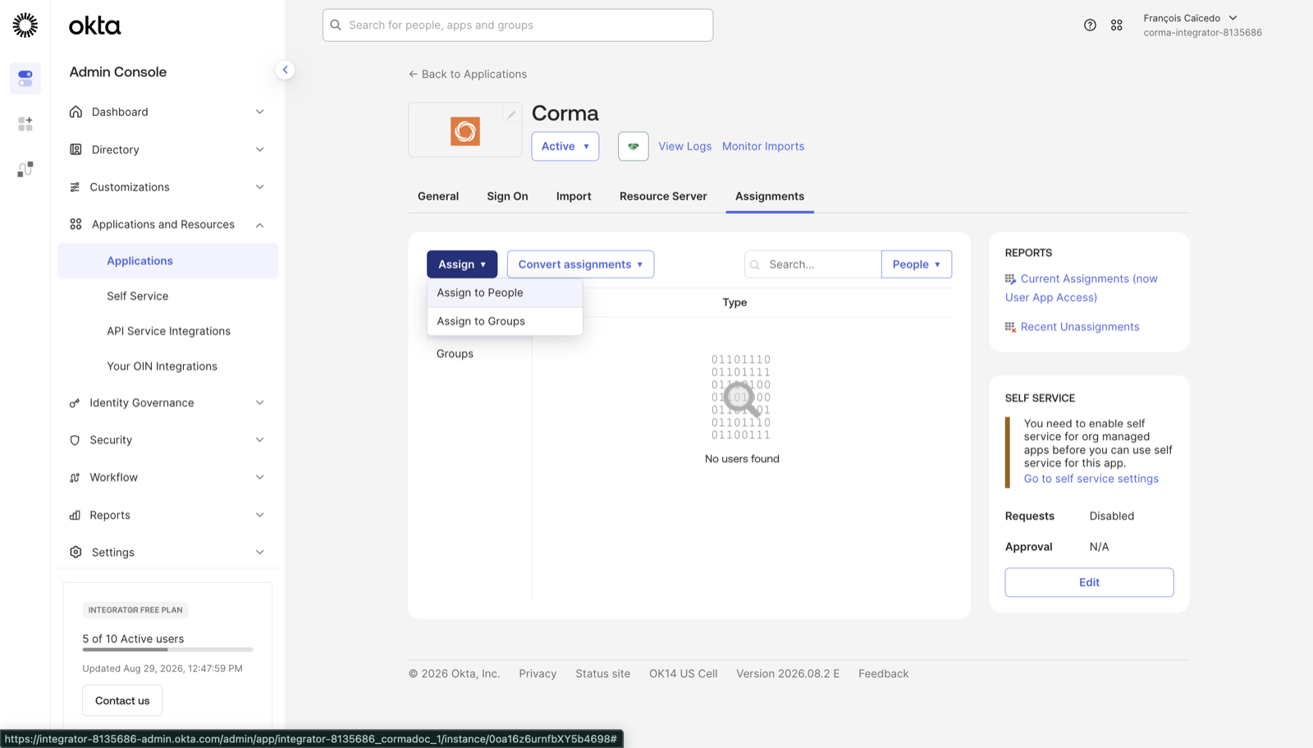This screenshot has width=1313, height=748.
Task: Collapse the sidebar with the chevron button
Action: pyautogui.click(x=285, y=70)
